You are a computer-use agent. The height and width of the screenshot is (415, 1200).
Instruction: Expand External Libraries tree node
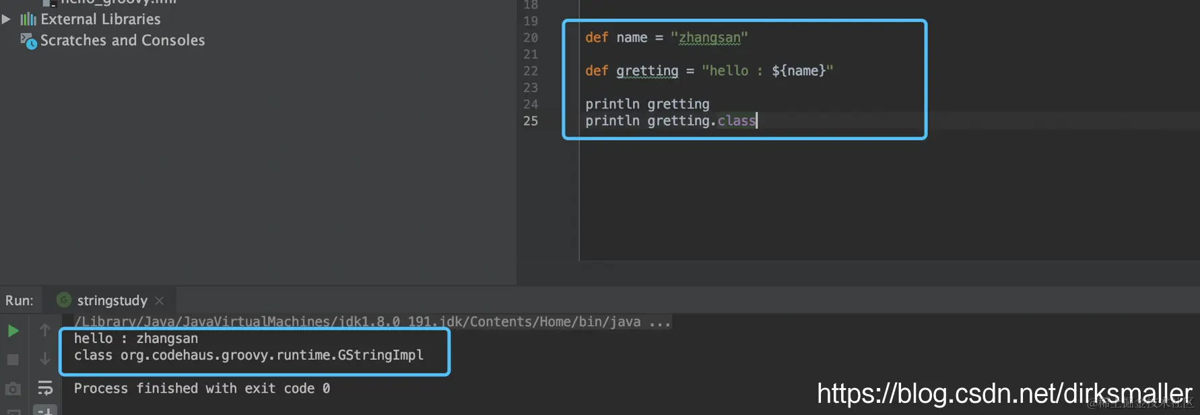6,19
